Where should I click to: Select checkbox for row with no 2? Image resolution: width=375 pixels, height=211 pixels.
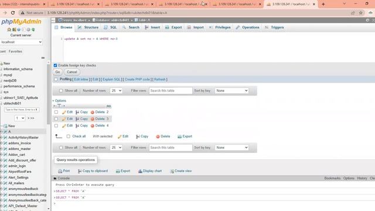tap(56, 112)
